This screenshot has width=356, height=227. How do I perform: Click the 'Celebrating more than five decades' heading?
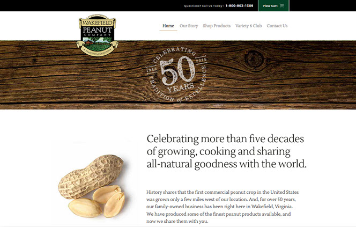tap(227, 151)
